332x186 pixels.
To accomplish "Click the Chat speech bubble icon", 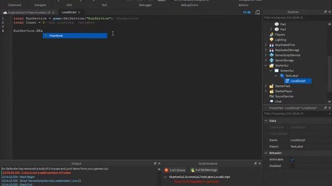I will pos(271,101).
